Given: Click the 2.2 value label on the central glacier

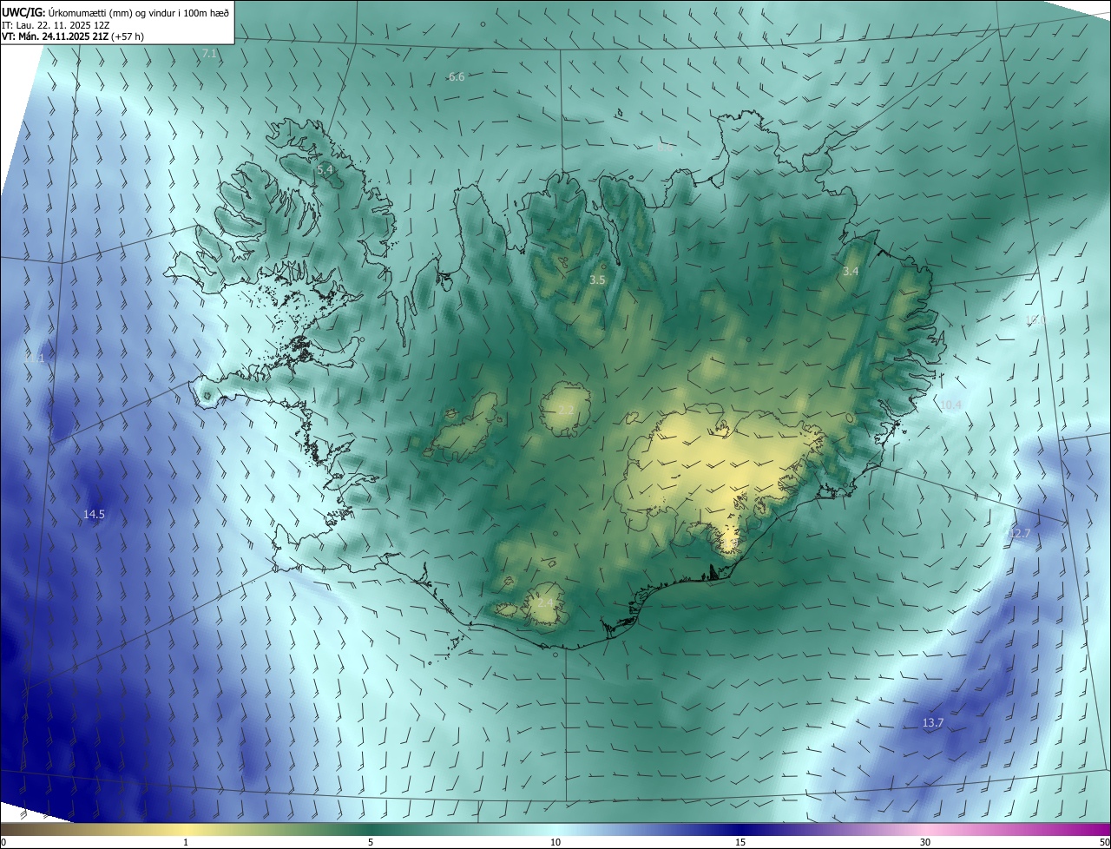Looking at the screenshot, I should [566, 409].
